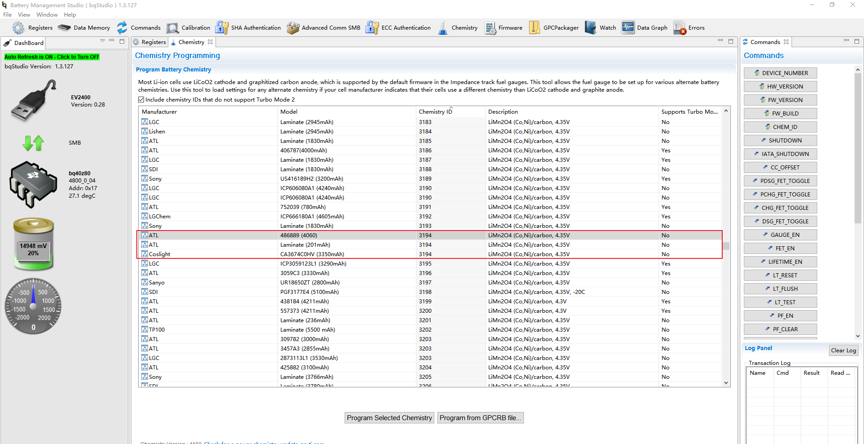Maximize the DashBoard panel
Image resolution: width=864 pixels, height=444 pixels.
pyautogui.click(x=122, y=41)
